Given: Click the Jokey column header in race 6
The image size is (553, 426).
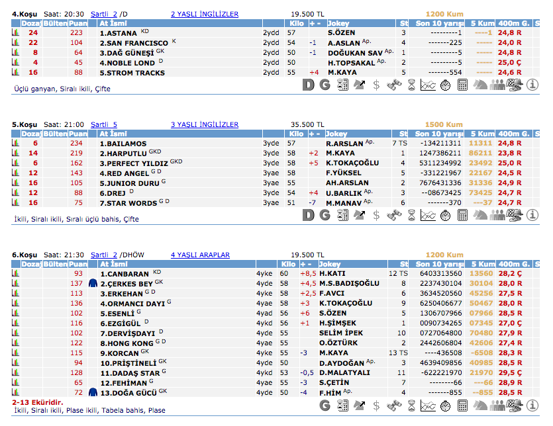Looking at the screenshot, I should pos(338,264).
